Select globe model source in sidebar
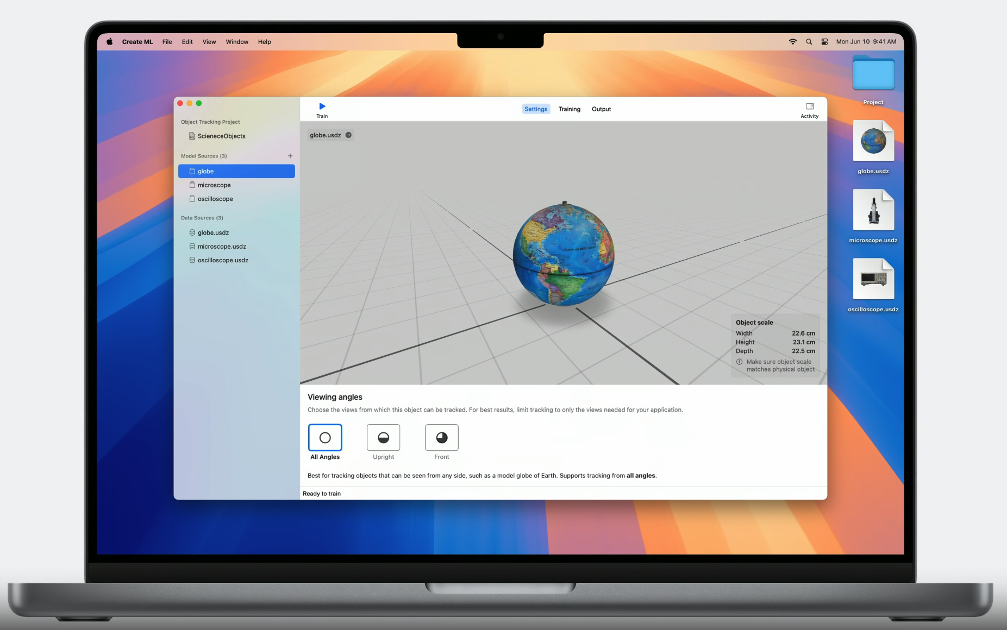This screenshot has height=630, width=1007. coord(236,171)
